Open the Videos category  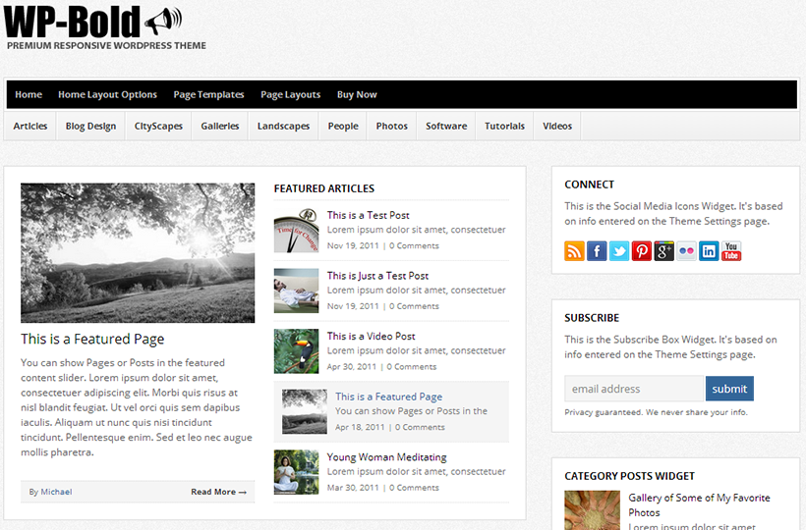coord(557,126)
